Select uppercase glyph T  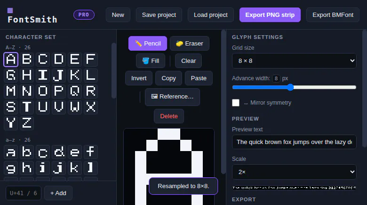click(x=27, y=107)
